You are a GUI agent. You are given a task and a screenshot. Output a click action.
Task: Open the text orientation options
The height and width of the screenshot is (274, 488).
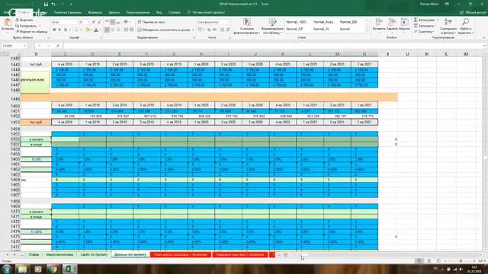point(127,22)
